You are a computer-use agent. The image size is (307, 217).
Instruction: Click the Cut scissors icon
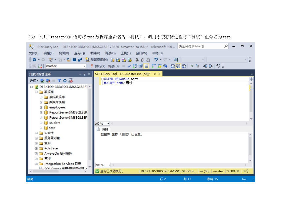pyautogui.click(x=137, y=60)
